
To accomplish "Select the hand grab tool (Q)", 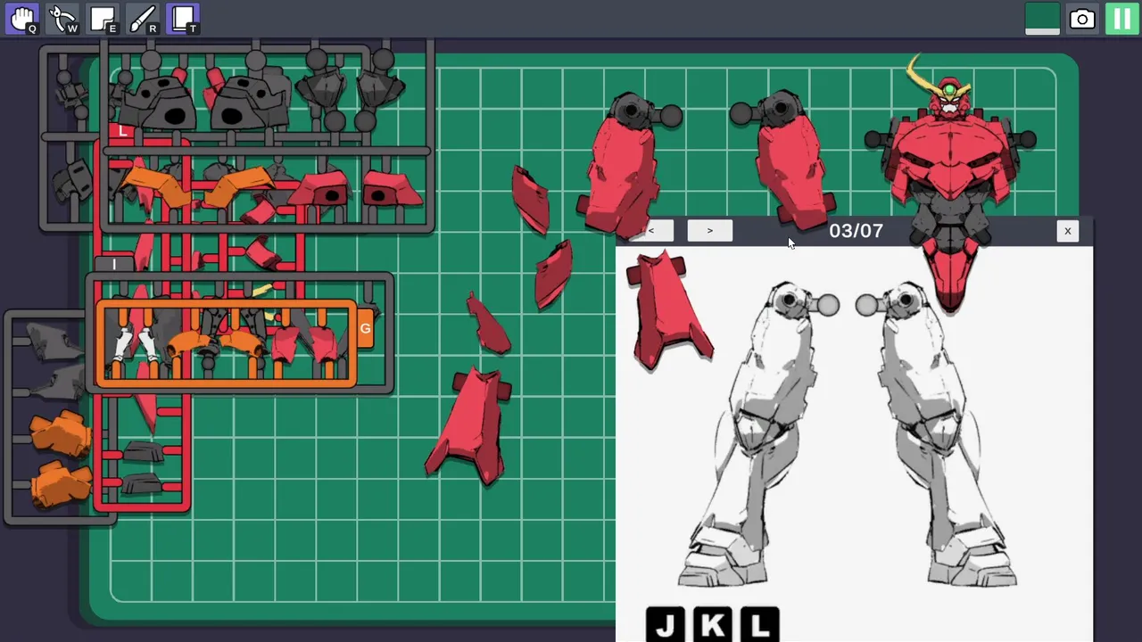I will [x=21, y=19].
